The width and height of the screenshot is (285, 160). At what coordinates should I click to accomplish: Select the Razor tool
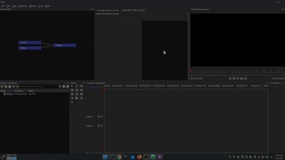pos(77,90)
